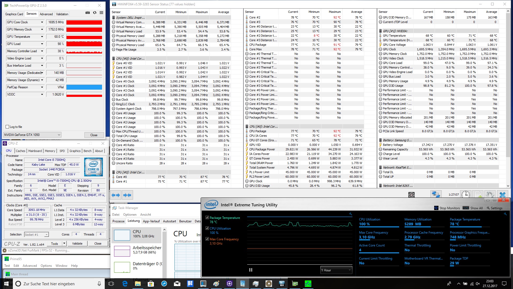Viewport: 513px width, 289px height.
Task: Take a GPU-Z screenshot with the camera icon
Action: click(87, 13)
